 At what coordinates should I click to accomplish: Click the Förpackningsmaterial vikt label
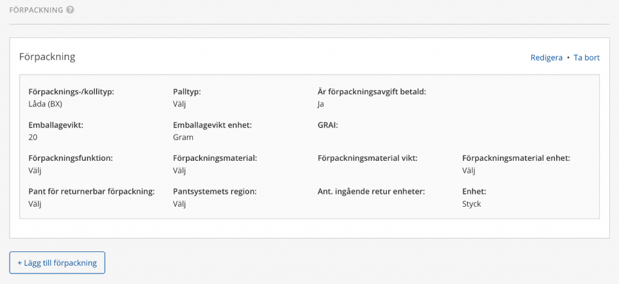(x=368, y=158)
